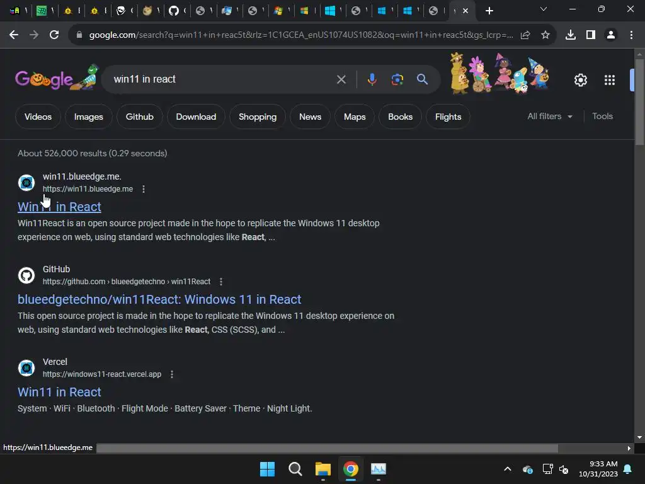Open the Google apps grid
The image size is (645, 484).
click(x=610, y=80)
